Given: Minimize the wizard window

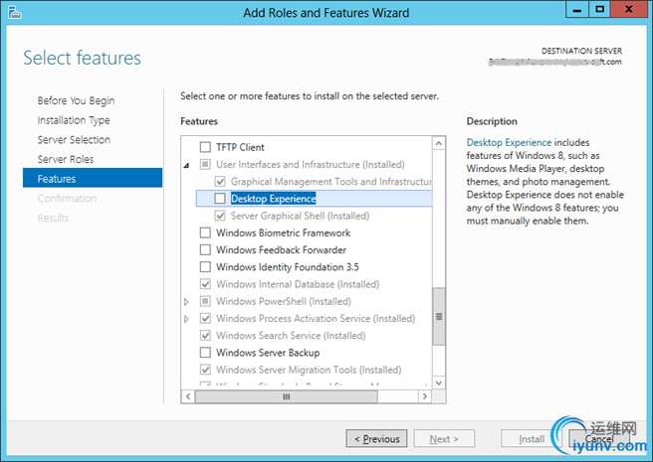Looking at the screenshot, I should 577,9.
